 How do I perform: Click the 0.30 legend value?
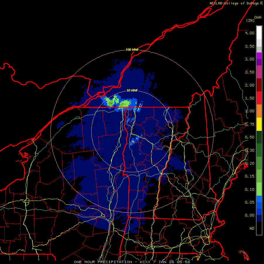click(x=250, y=150)
